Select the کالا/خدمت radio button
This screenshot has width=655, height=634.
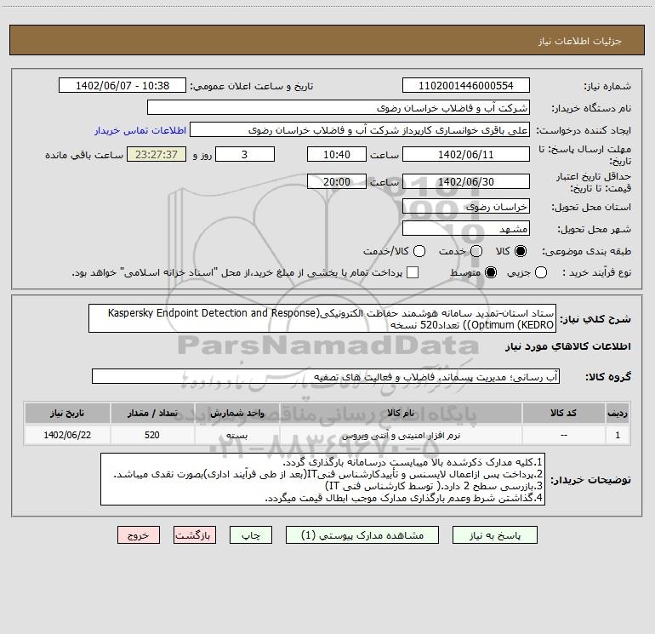point(419,251)
